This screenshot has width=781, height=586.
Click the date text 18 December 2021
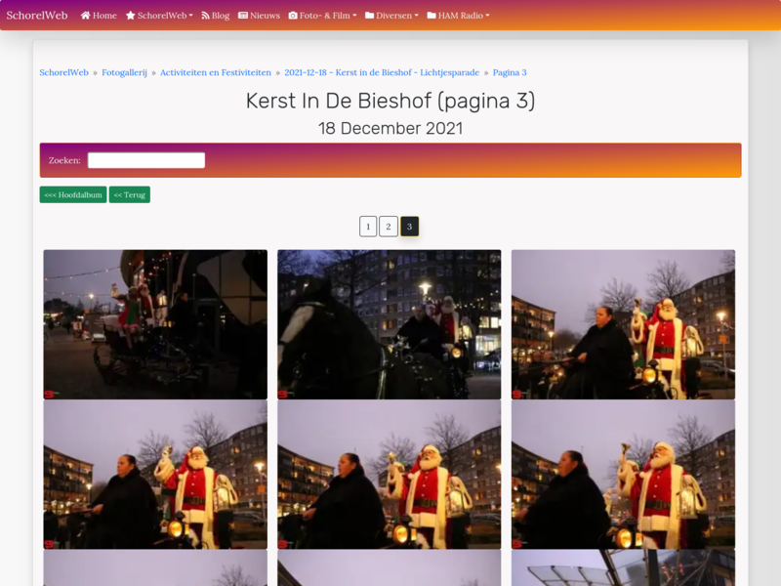(x=390, y=129)
